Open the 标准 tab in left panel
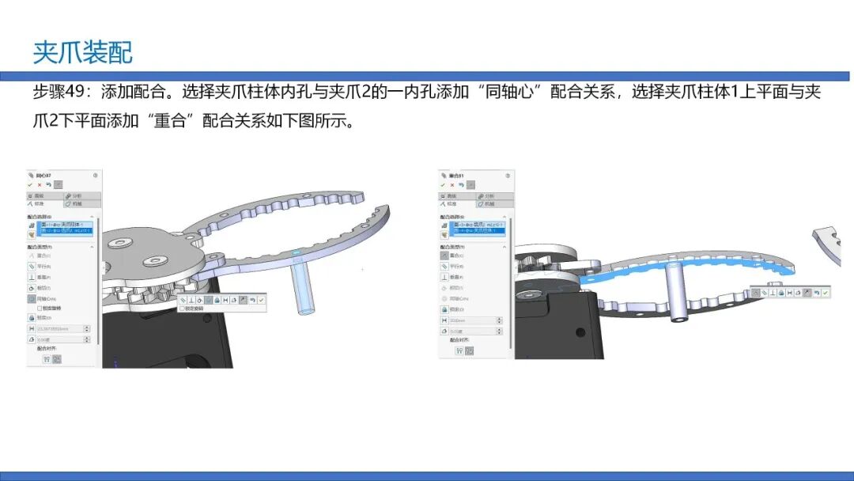The image size is (854, 481). tap(45, 203)
